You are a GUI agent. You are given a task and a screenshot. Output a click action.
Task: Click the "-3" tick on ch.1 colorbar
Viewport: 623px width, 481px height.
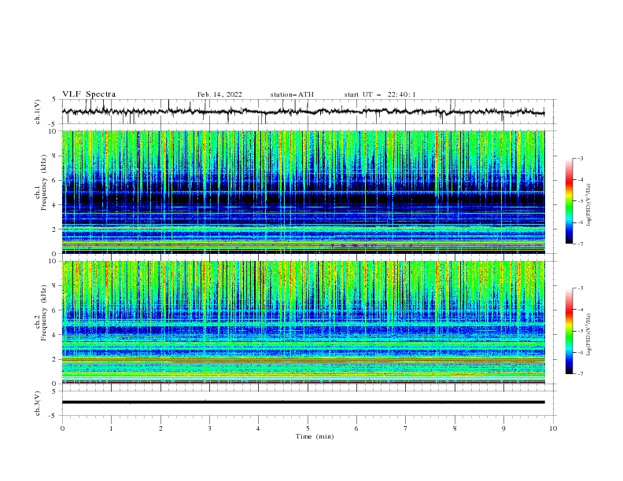tap(581, 158)
